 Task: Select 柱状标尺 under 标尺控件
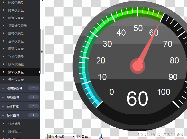pos(20,124)
